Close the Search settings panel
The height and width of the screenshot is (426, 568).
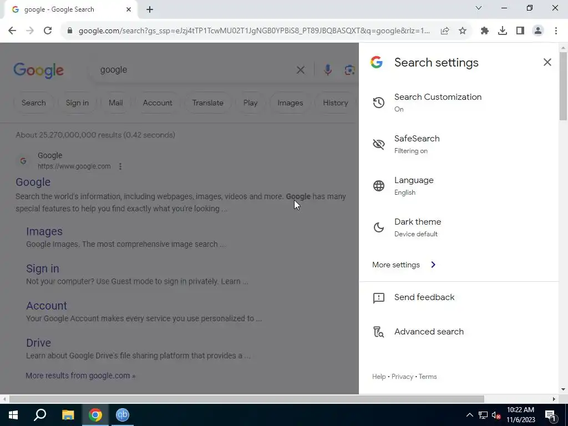point(547,62)
